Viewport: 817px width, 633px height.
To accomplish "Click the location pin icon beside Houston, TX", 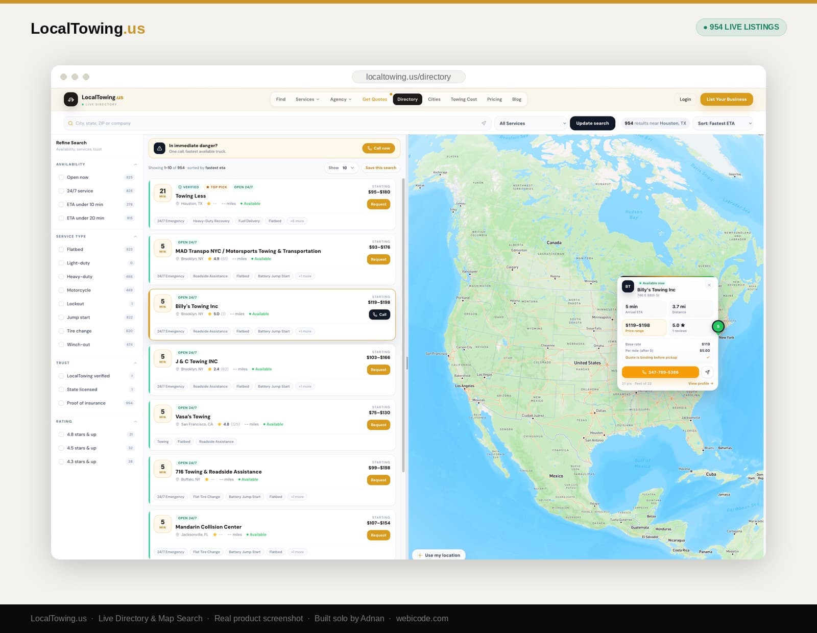I will (x=178, y=204).
